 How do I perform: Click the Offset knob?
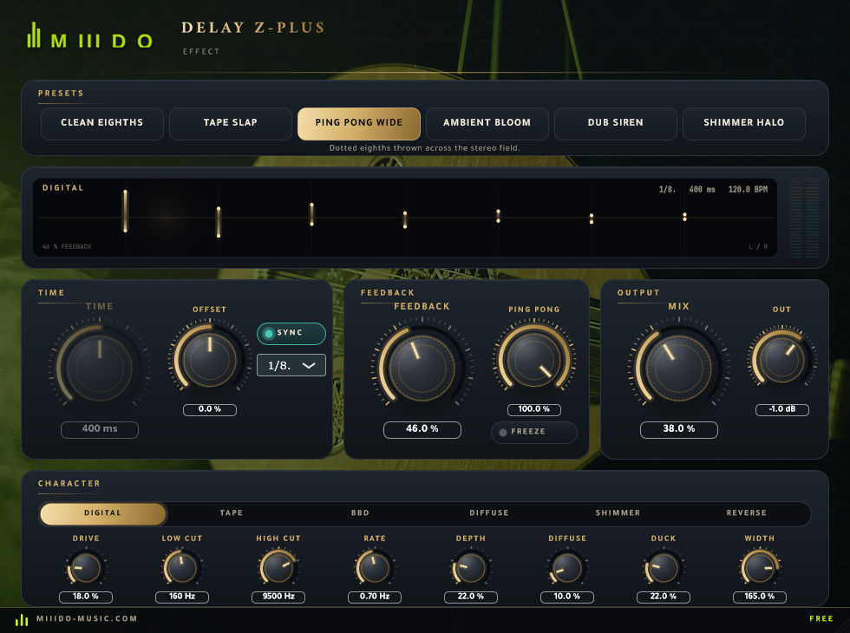[210, 359]
